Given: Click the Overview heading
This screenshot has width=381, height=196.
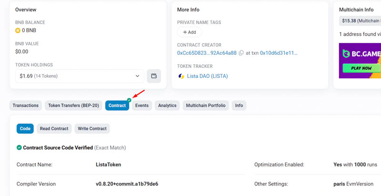Looking at the screenshot, I should (x=26, y=10).
